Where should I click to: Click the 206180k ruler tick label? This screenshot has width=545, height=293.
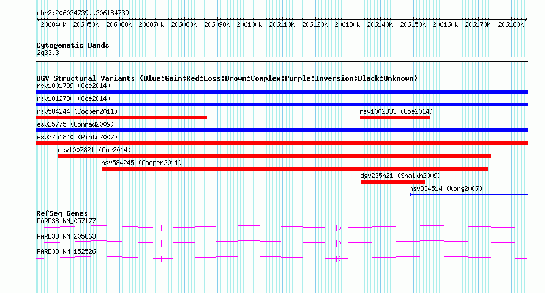(x=511, y=24)
